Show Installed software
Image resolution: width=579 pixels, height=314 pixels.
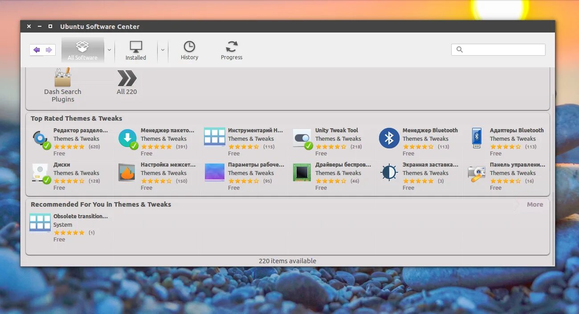pos(136,50)
